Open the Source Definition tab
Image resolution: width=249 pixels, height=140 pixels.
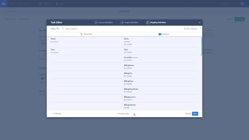(104, 23)
